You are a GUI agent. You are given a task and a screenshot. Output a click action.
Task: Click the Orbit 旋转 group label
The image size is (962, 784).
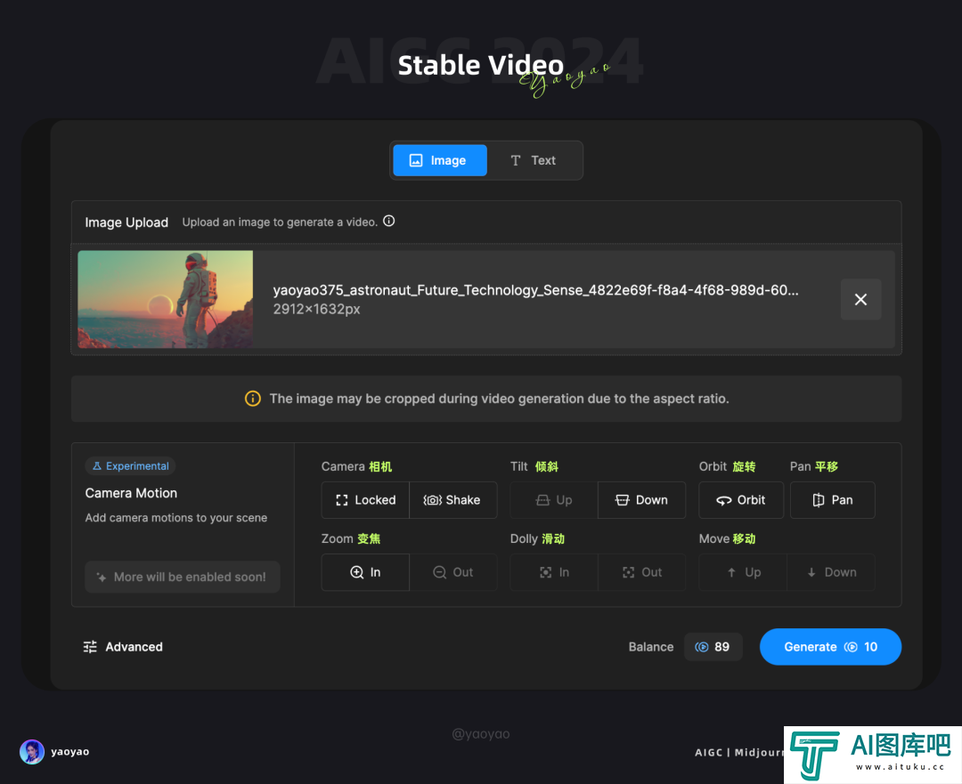tap(727, 466)
